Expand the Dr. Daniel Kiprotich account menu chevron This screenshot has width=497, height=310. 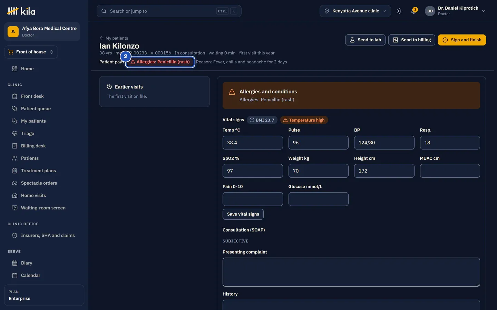484,11
